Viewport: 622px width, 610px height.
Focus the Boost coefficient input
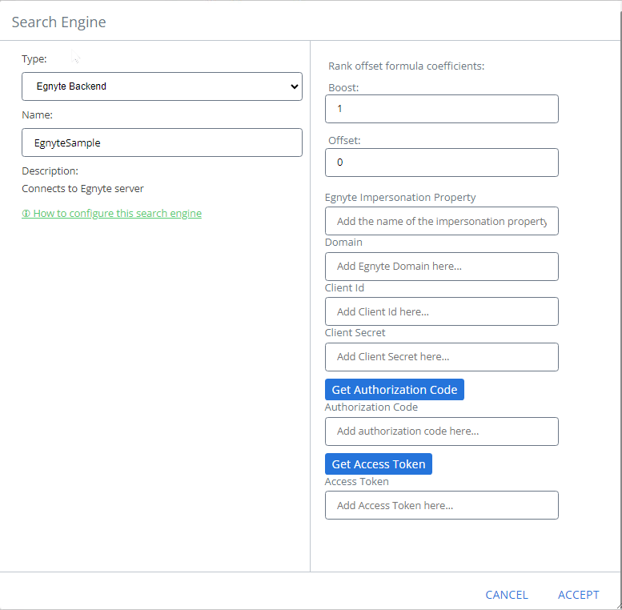click(441, 109)
